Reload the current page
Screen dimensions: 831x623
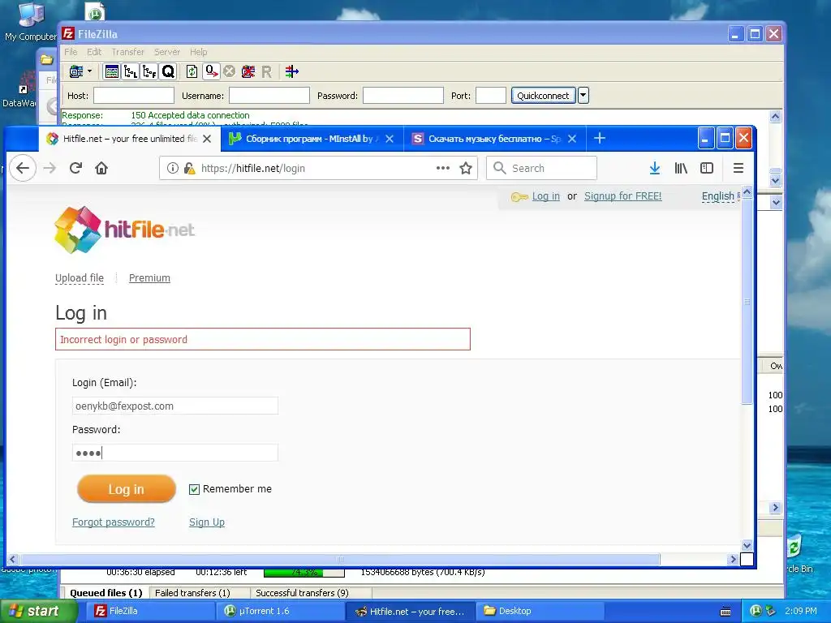tap(75, 168)
